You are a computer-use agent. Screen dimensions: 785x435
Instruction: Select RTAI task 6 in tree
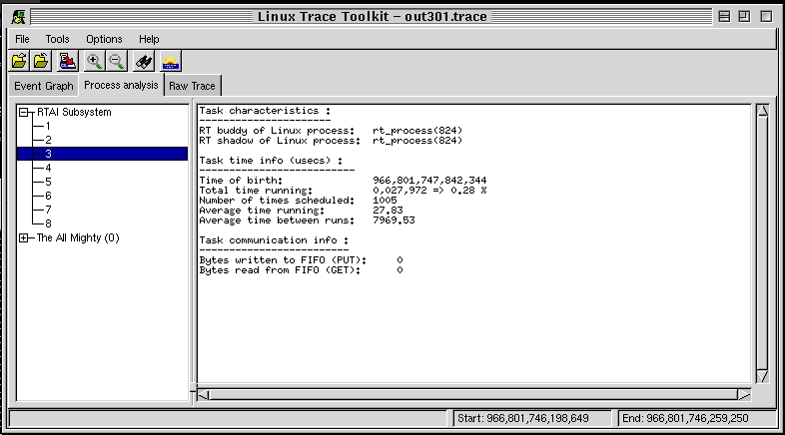pos(48,196)
